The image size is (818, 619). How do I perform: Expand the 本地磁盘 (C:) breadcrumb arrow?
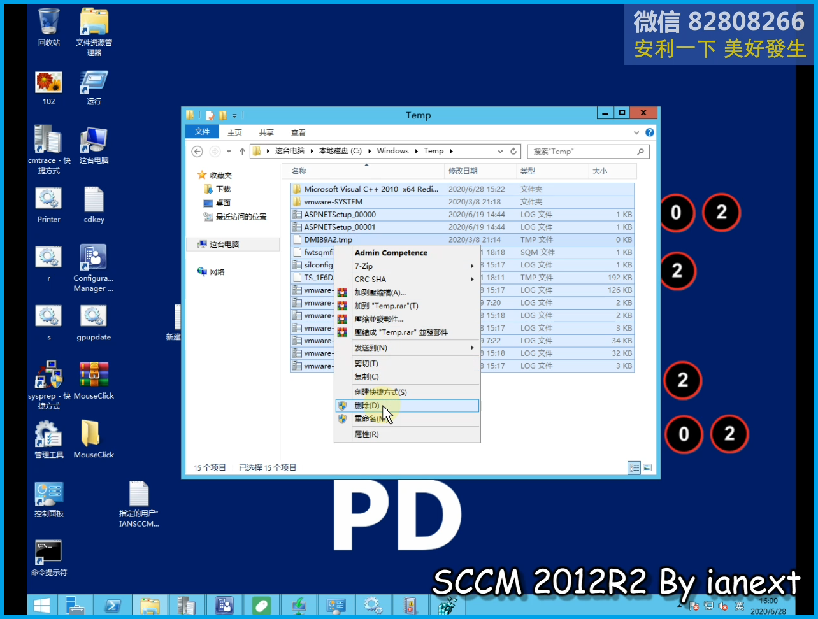[369, 152]
